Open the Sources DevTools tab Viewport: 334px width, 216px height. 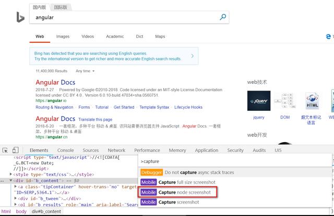[91, 150]
